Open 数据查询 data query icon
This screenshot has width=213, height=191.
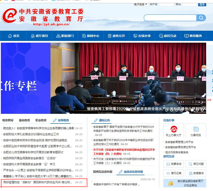tap(196, 173)
